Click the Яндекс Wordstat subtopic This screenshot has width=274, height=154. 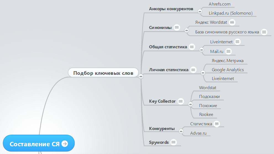(211, 22)
